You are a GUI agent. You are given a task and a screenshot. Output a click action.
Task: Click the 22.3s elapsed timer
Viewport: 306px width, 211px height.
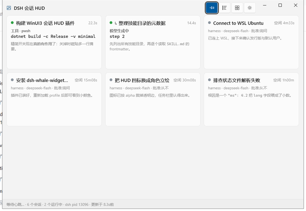point(93,23)
